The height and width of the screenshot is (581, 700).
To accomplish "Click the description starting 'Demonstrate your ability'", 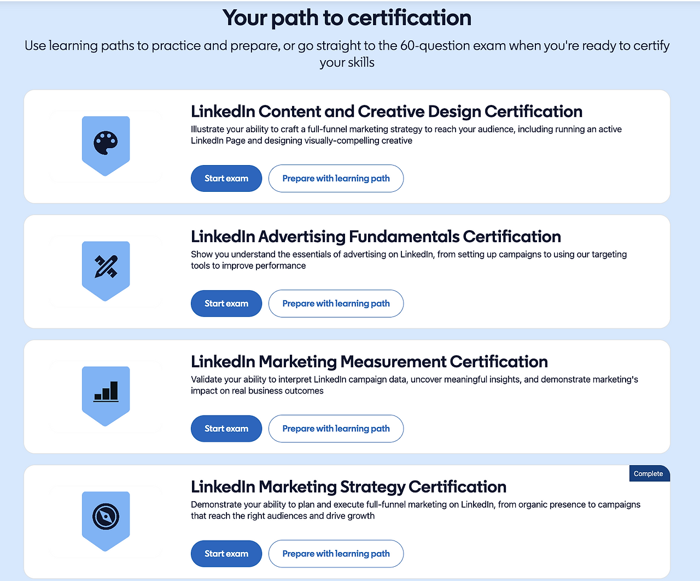I will pyautogui.click(x=416, y=510).
